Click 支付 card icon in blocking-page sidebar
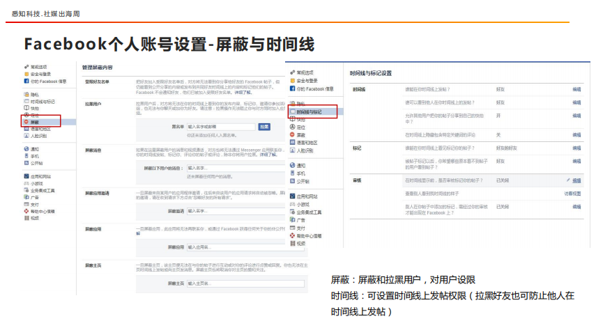Image resolution: width=596 pixels, height=321 pixels. pyautogui.click(x=26, y=205)
